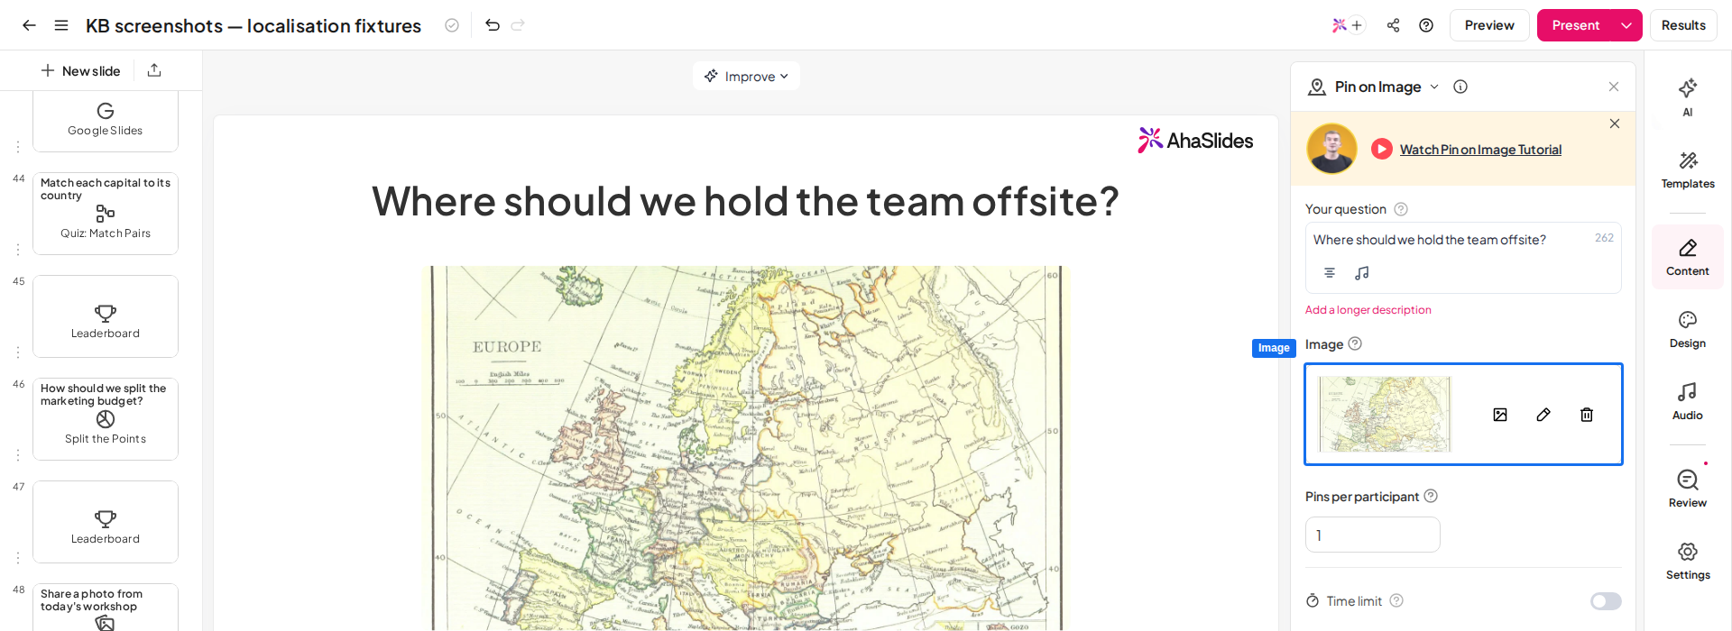Viewport: 1732px width, 631px height.
Task: Click the saved checkmark status icon
Action: pyautogui.click(x=452, y=25)
